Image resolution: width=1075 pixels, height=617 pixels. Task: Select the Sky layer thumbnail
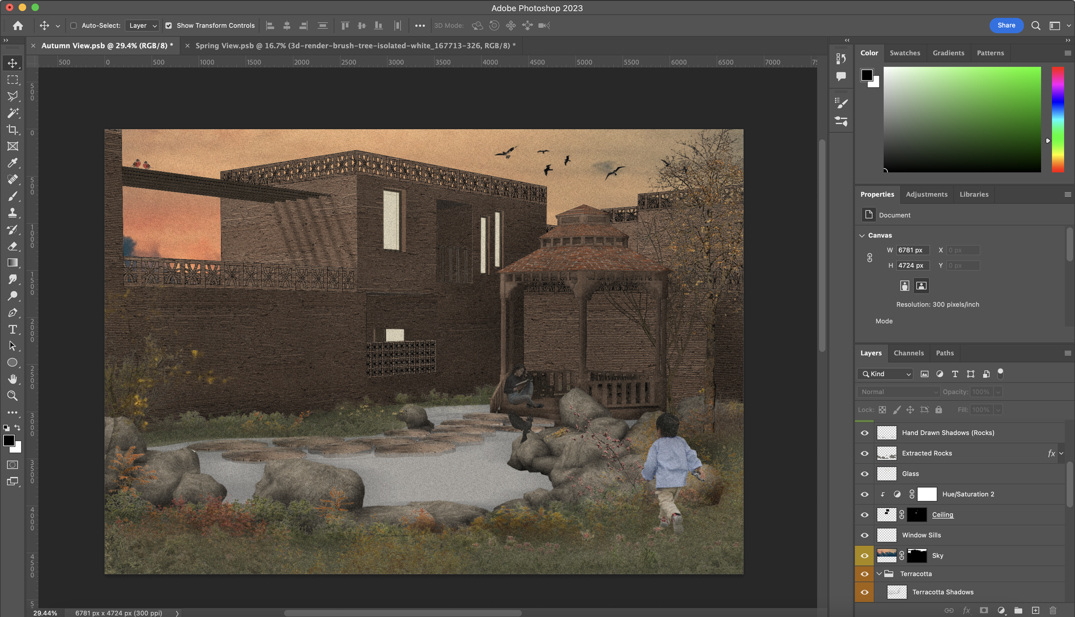(886, 556)
